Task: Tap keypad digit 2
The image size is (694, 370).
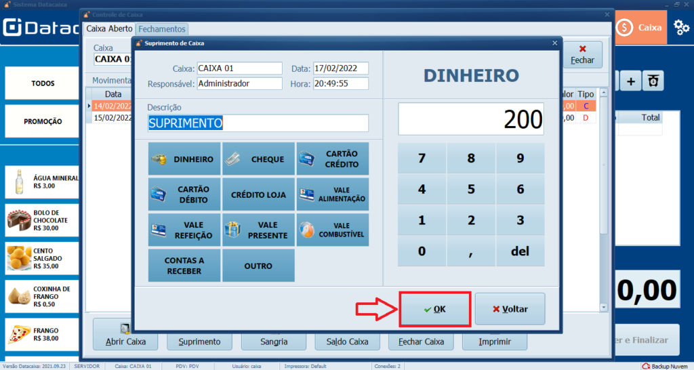Action: (471, 220)
